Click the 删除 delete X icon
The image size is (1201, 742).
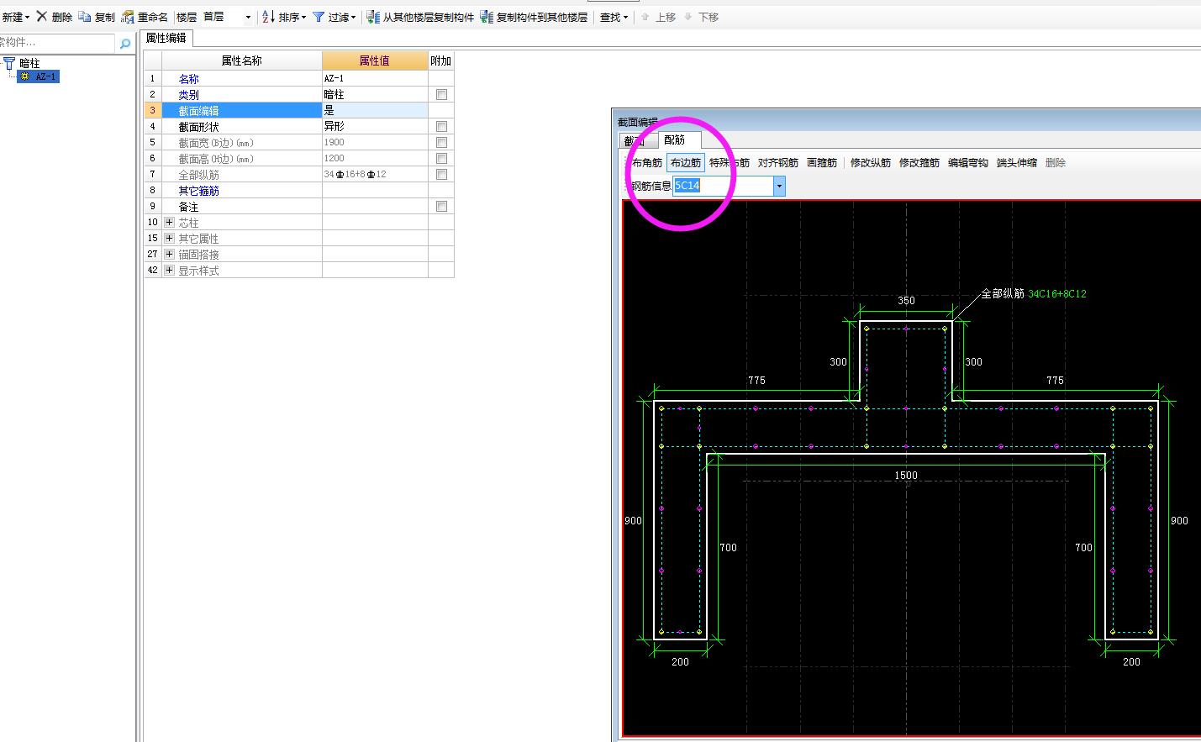[x=41, y=17]
